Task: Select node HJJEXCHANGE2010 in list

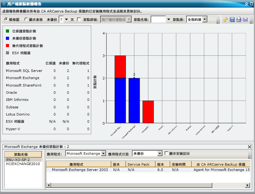Action: 23,164
